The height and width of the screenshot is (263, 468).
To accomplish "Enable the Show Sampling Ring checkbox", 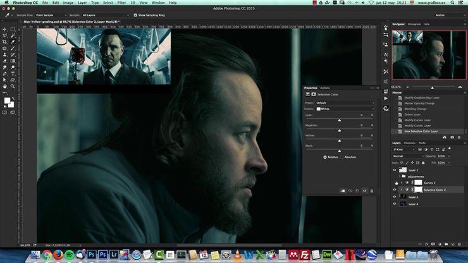I will (x=135, y=15).
